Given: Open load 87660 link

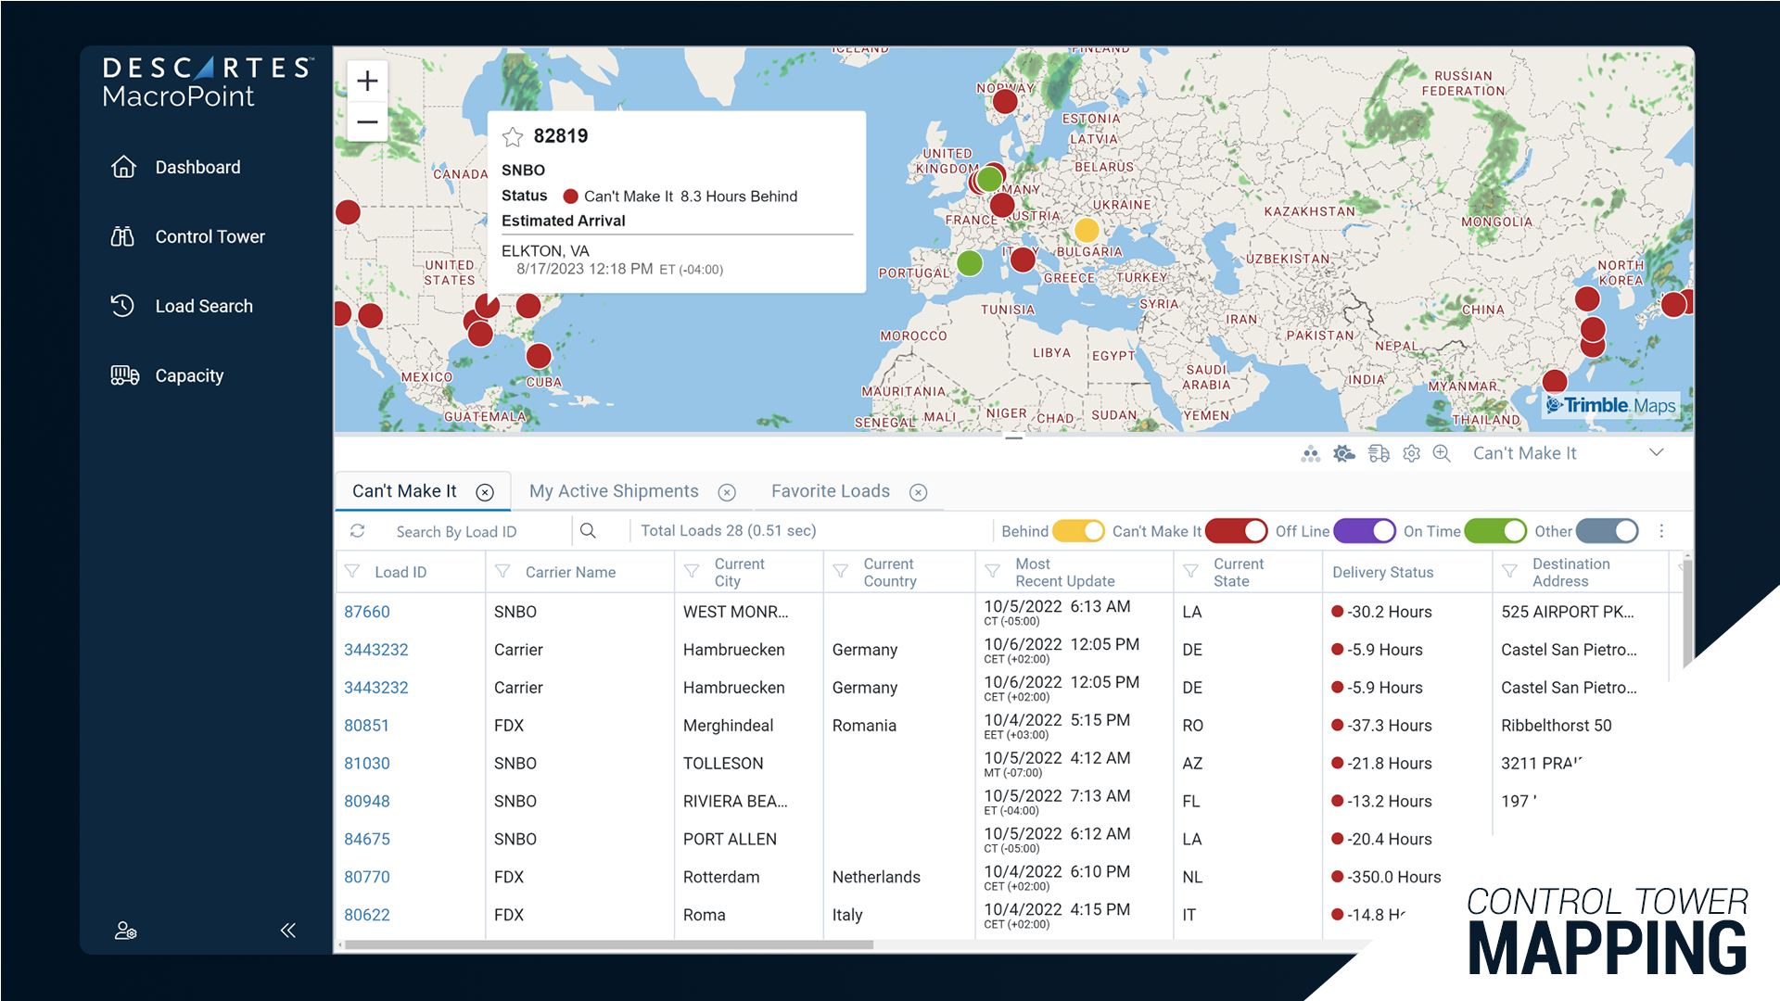Looking at the screenshot, I should (367, 612).
